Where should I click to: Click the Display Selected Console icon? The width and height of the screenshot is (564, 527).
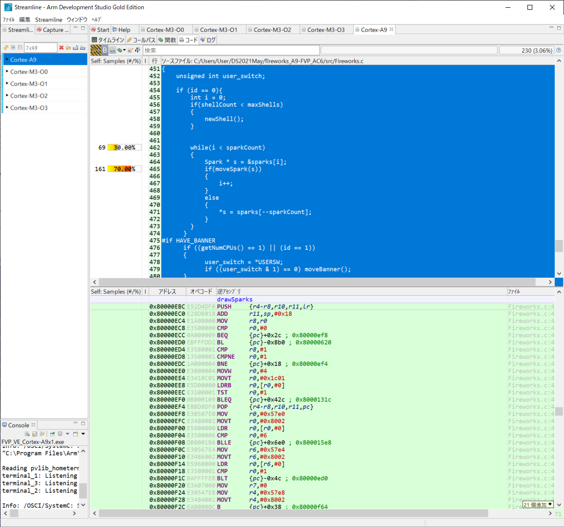[x=60, y=434]
